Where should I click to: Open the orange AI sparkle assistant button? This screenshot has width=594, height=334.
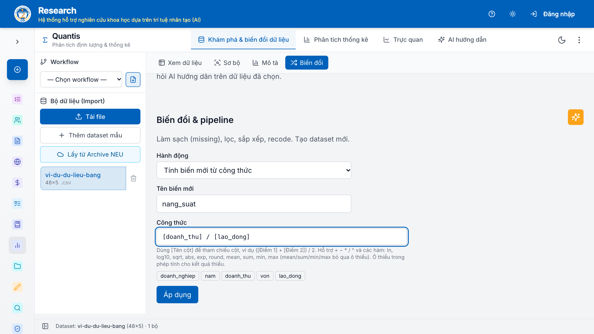pyautogui.click(x=575, y=117)
